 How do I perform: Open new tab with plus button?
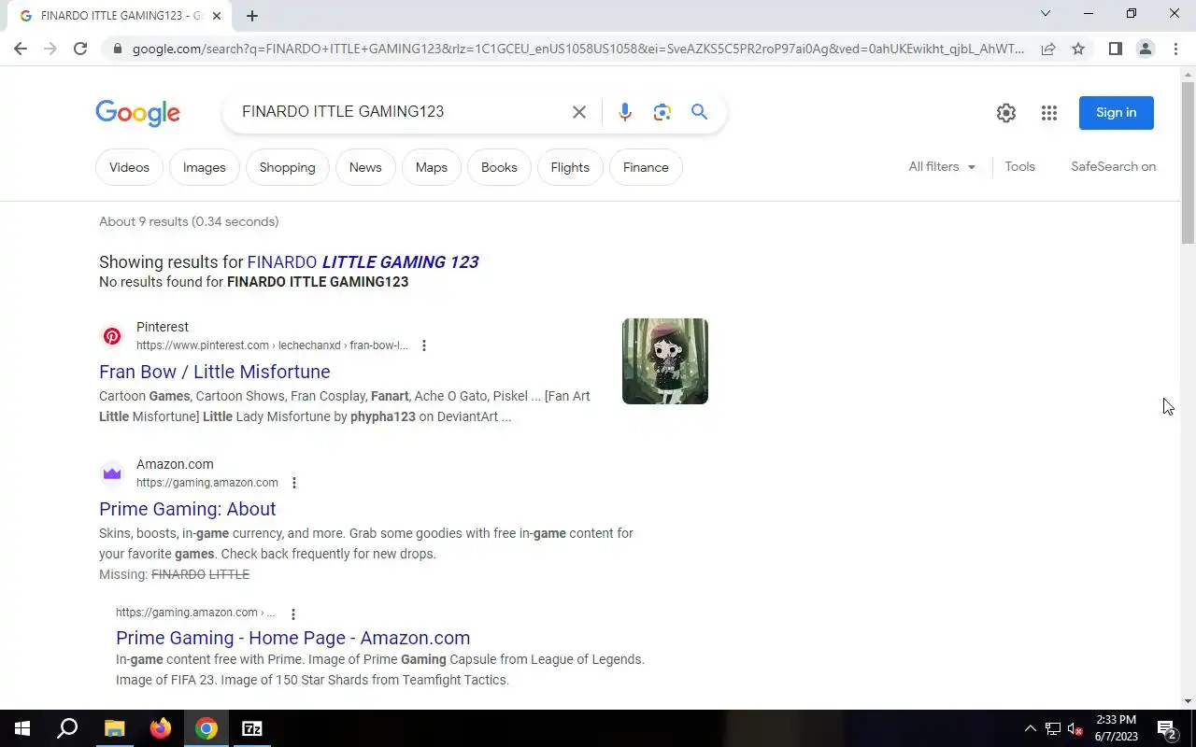252,16
